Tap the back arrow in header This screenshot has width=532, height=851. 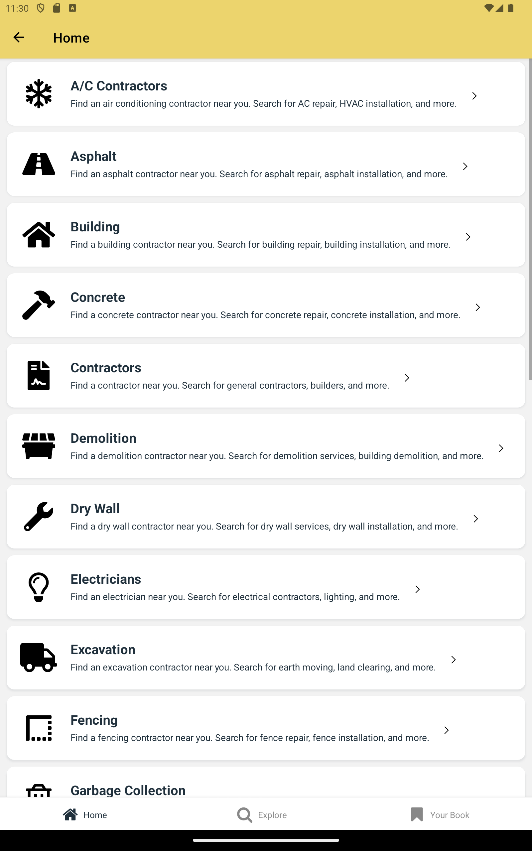click(x=19, y=37)
